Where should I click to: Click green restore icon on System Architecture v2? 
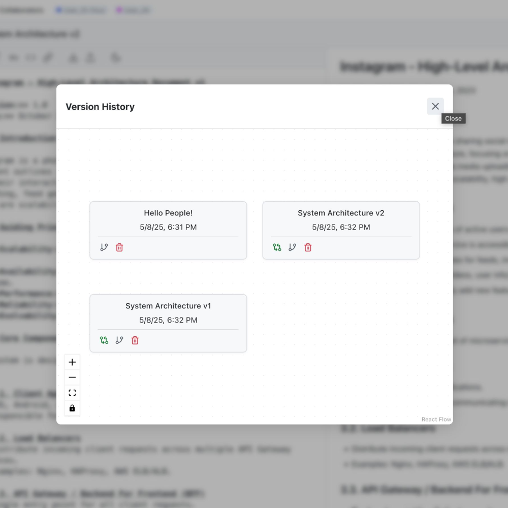tap(277, 247)
